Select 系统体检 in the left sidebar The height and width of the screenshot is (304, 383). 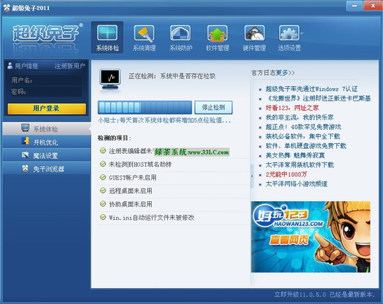[x=47, y=129]
